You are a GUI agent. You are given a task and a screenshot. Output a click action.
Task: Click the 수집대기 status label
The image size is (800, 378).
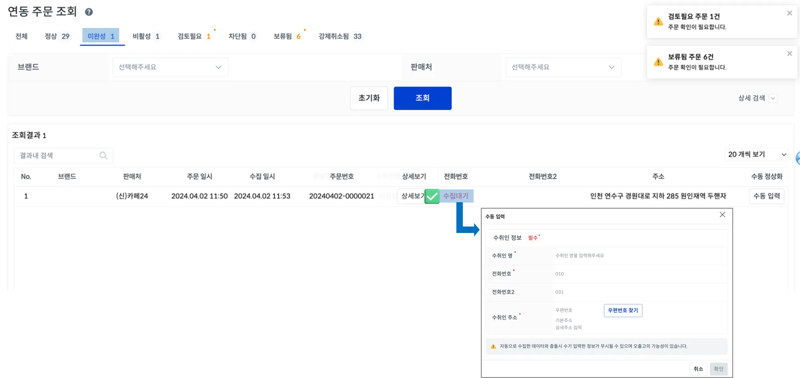click(456, 196)
